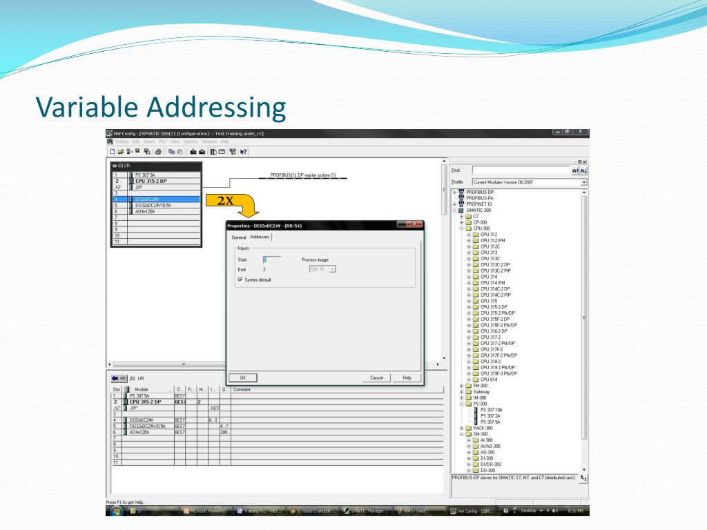This screenshot has height=530, width=707.
Task: Open Microsoft PowerPoint from the taskbar
Action: [206, 511]
